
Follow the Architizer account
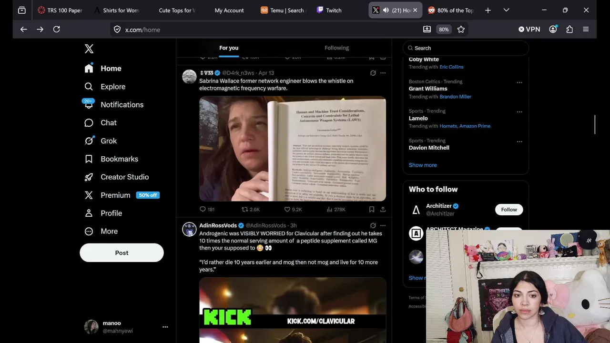click(508, 210)
